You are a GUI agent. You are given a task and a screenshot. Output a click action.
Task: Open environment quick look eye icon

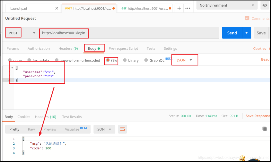click(x=265, y=5)
